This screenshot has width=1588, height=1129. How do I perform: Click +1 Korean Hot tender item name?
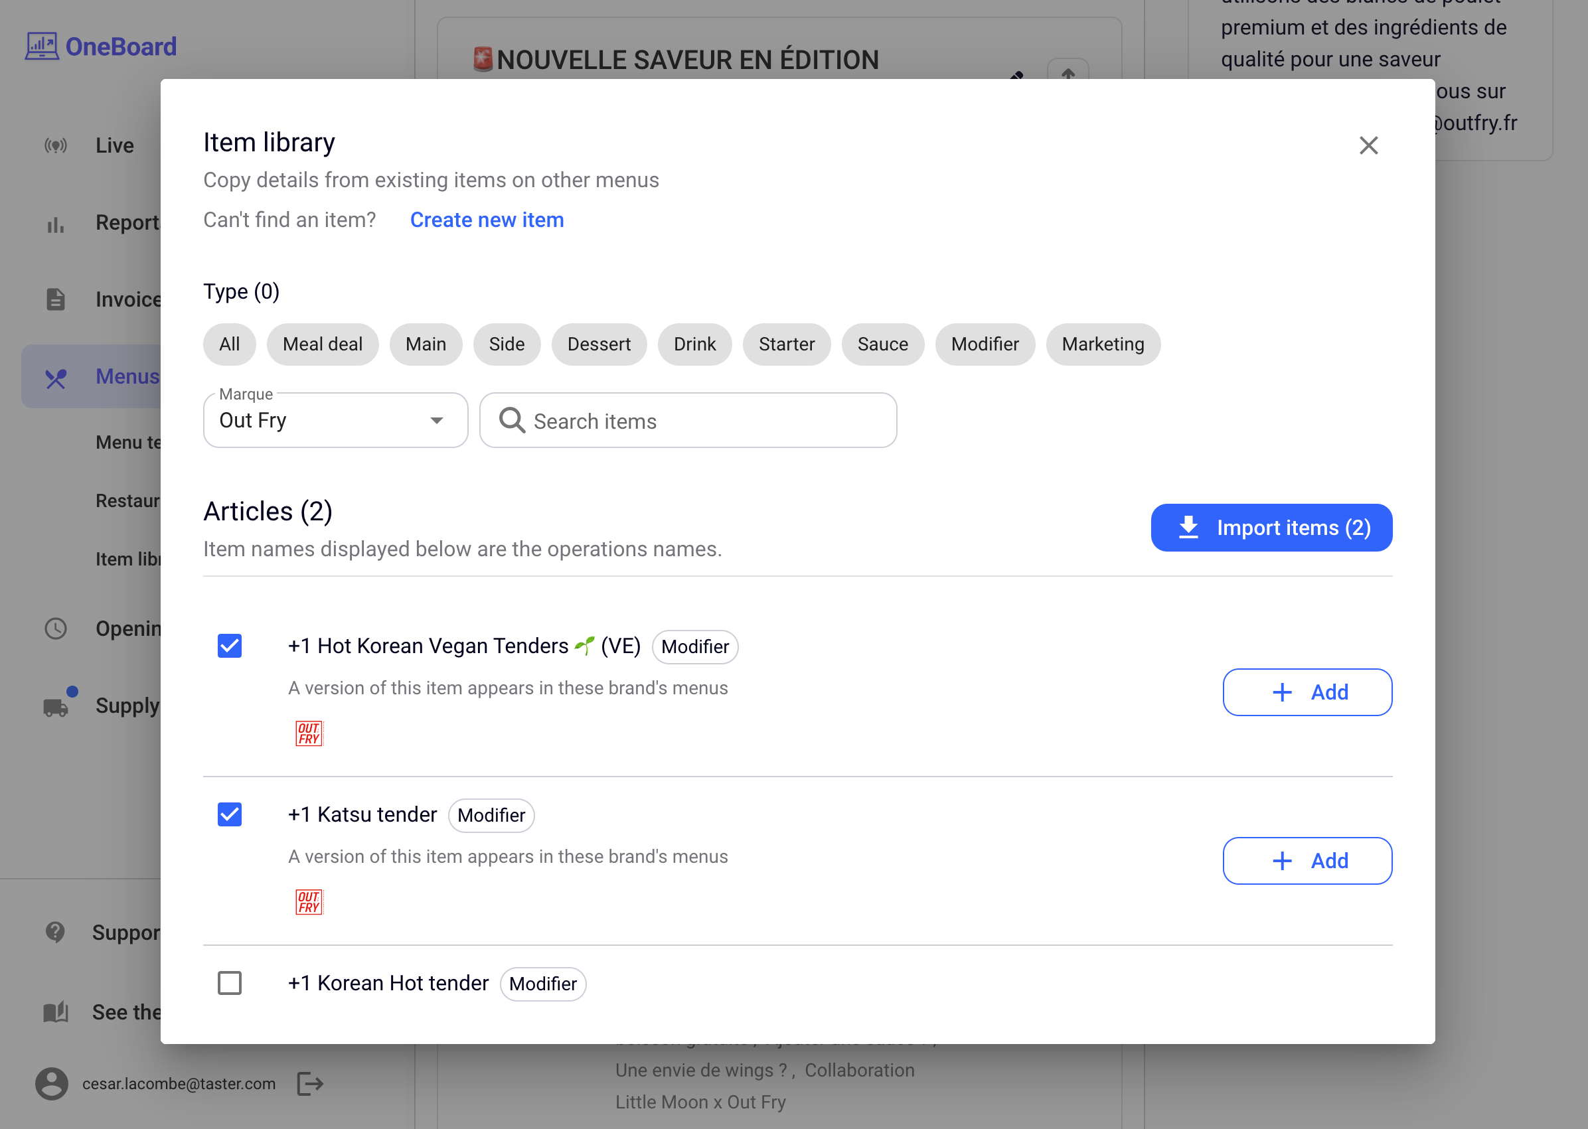(388, 983)
